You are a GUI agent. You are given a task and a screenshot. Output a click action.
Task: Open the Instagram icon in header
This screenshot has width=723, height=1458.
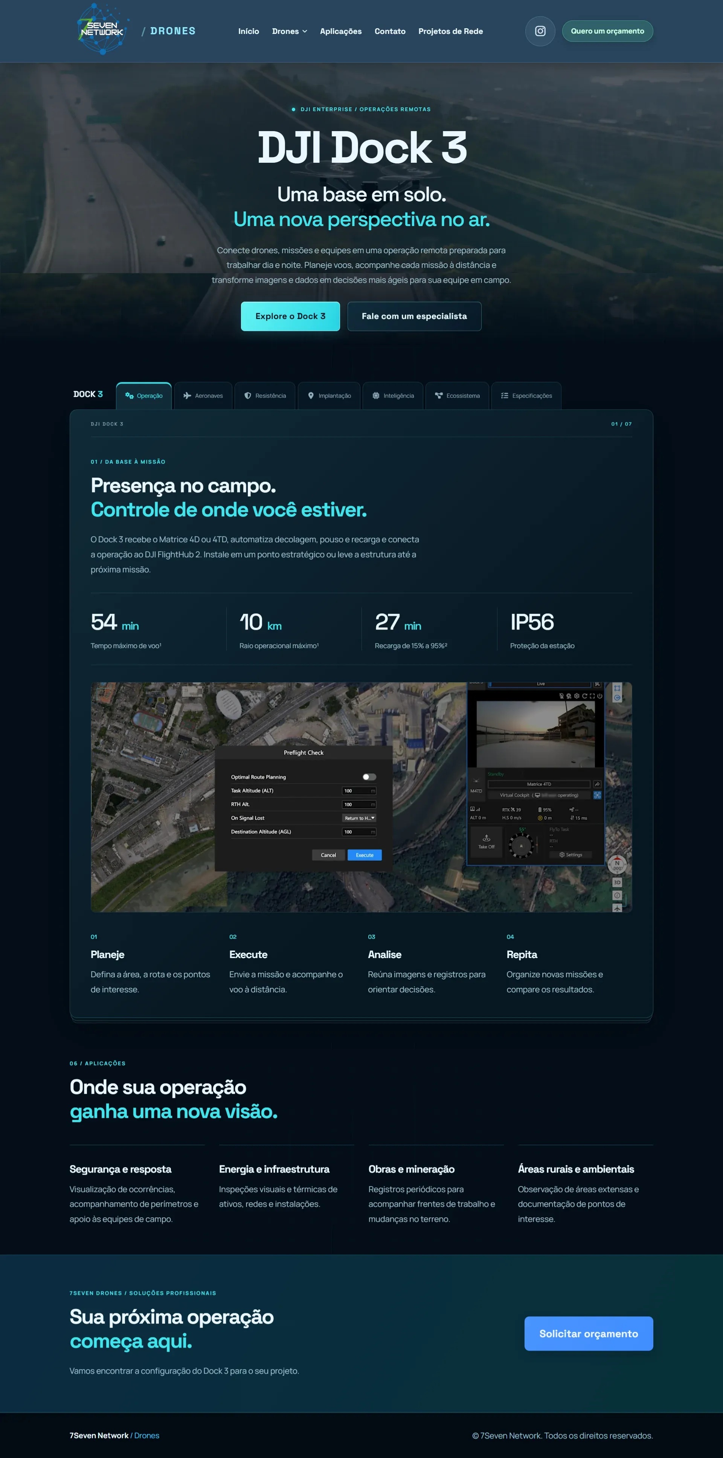(540, 31)
